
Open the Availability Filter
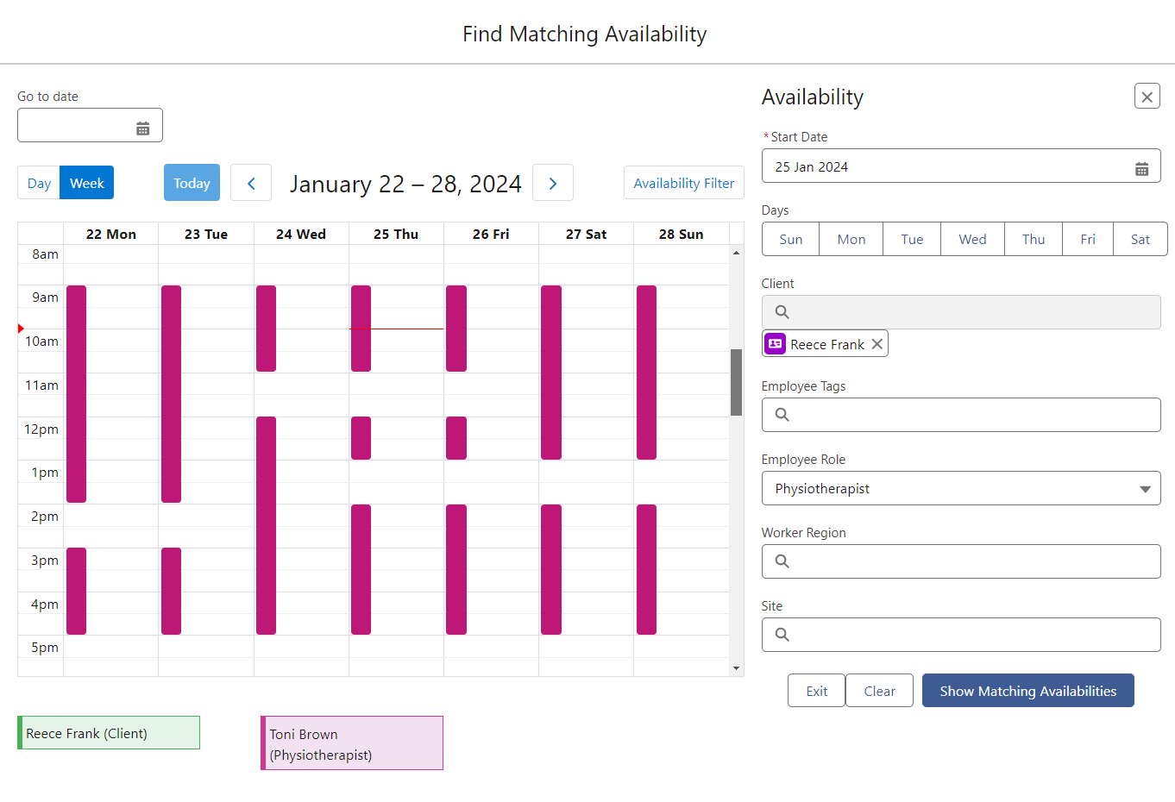tap(683, 182)
